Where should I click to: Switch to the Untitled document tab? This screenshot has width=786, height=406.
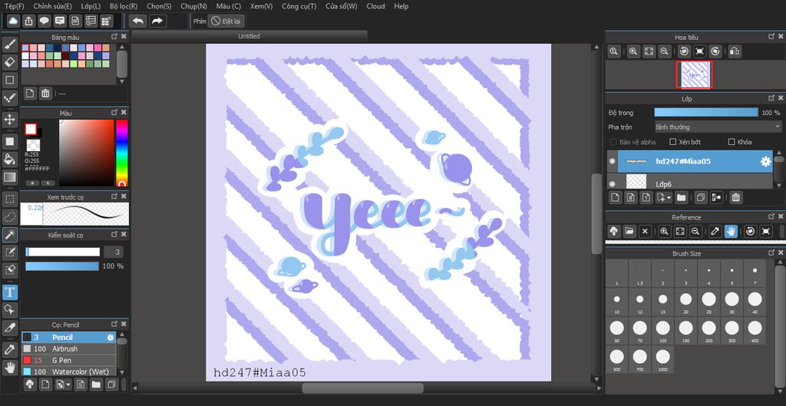pyautogui.click(x=249, y=36)
